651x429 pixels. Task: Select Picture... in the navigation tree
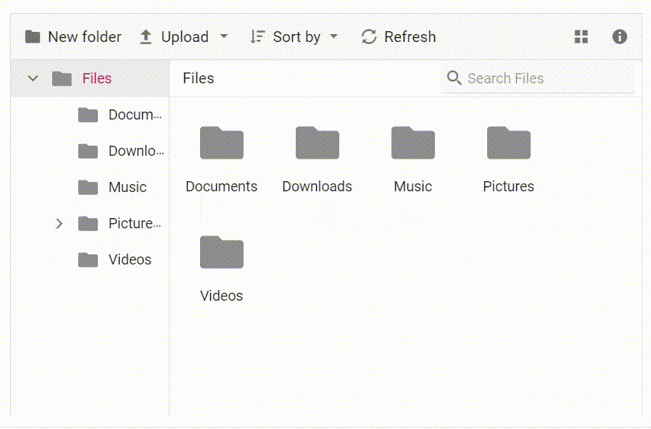(135, 223)
